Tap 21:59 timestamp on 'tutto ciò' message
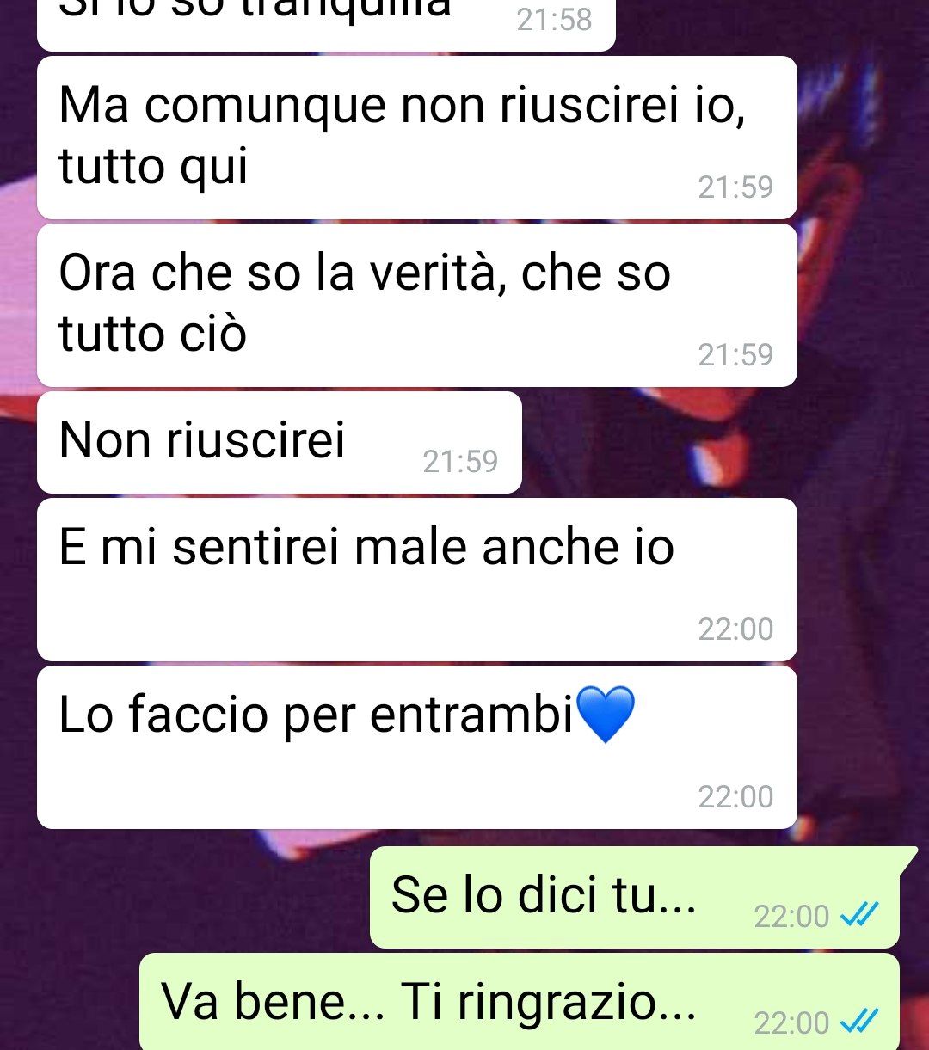 point(735,355)
